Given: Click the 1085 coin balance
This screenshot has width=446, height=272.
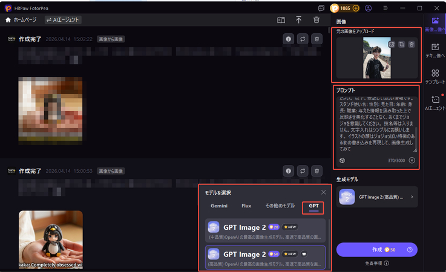Looking at the screenshot, I should [345, 8].
